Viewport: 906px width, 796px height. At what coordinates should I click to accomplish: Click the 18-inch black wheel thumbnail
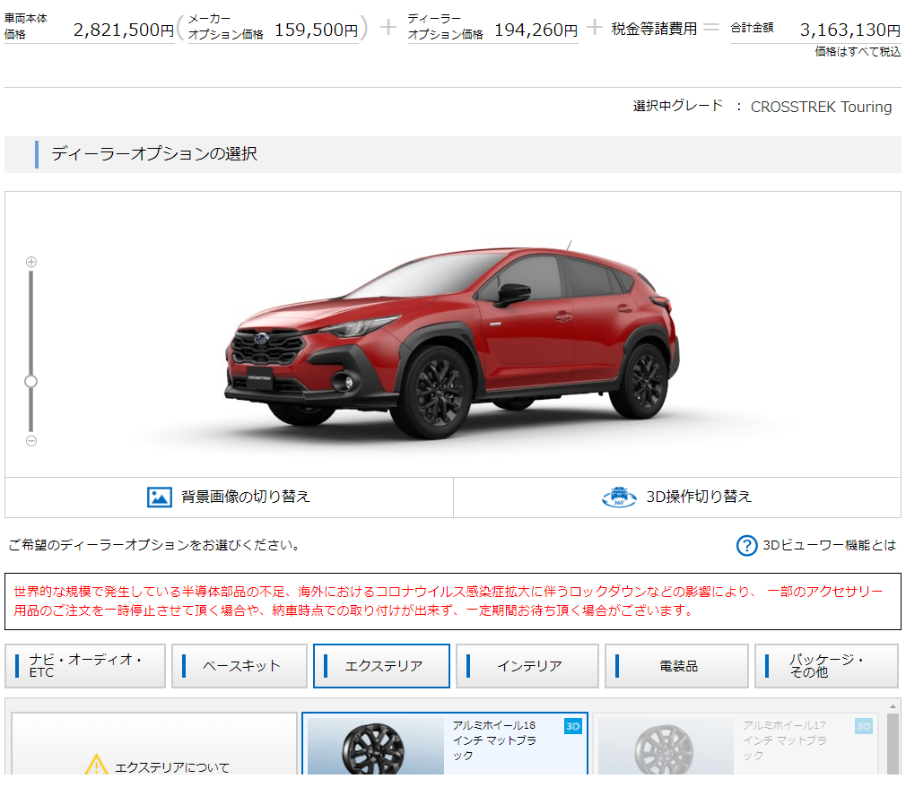[376, 747]
